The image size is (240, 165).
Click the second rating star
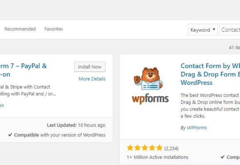(x=137, y=148)
